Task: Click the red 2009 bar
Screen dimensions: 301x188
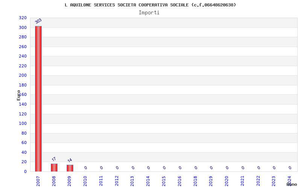Action: click(70, 168)
